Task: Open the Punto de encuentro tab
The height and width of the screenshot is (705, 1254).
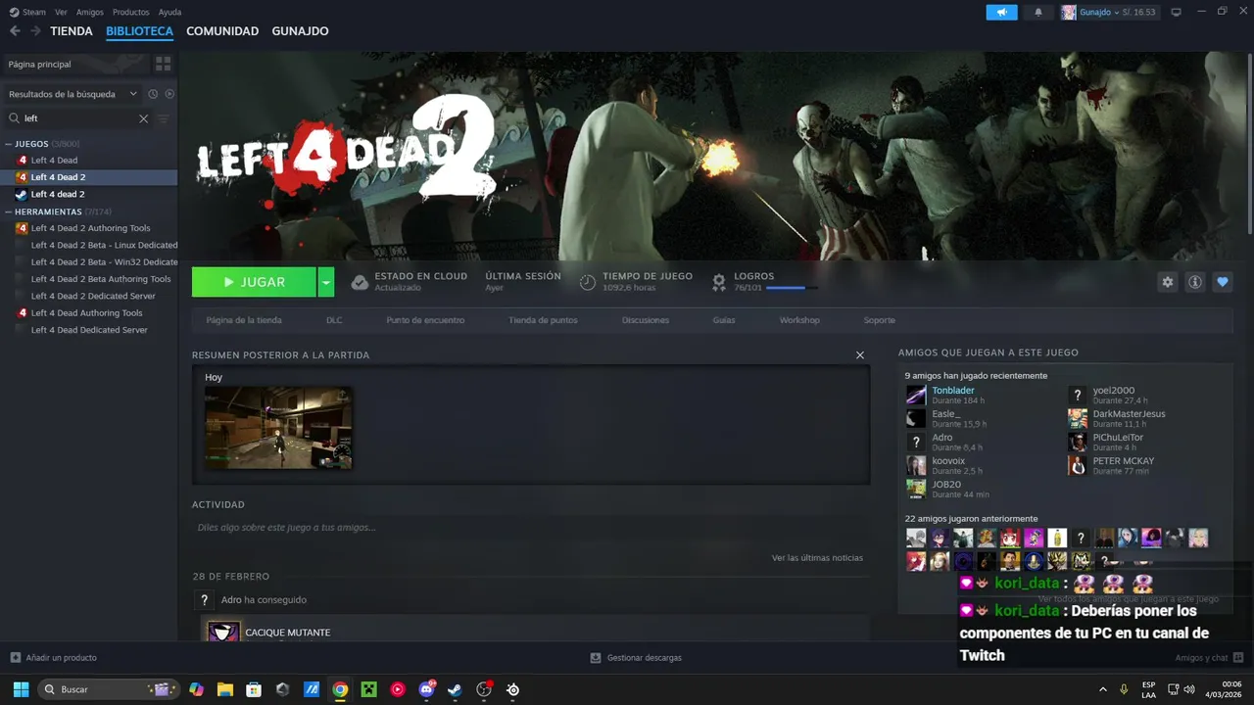Action: tap(425, 320)
